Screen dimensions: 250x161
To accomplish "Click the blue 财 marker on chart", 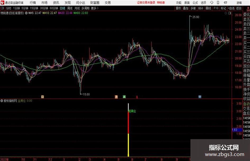I will point(200,97).
